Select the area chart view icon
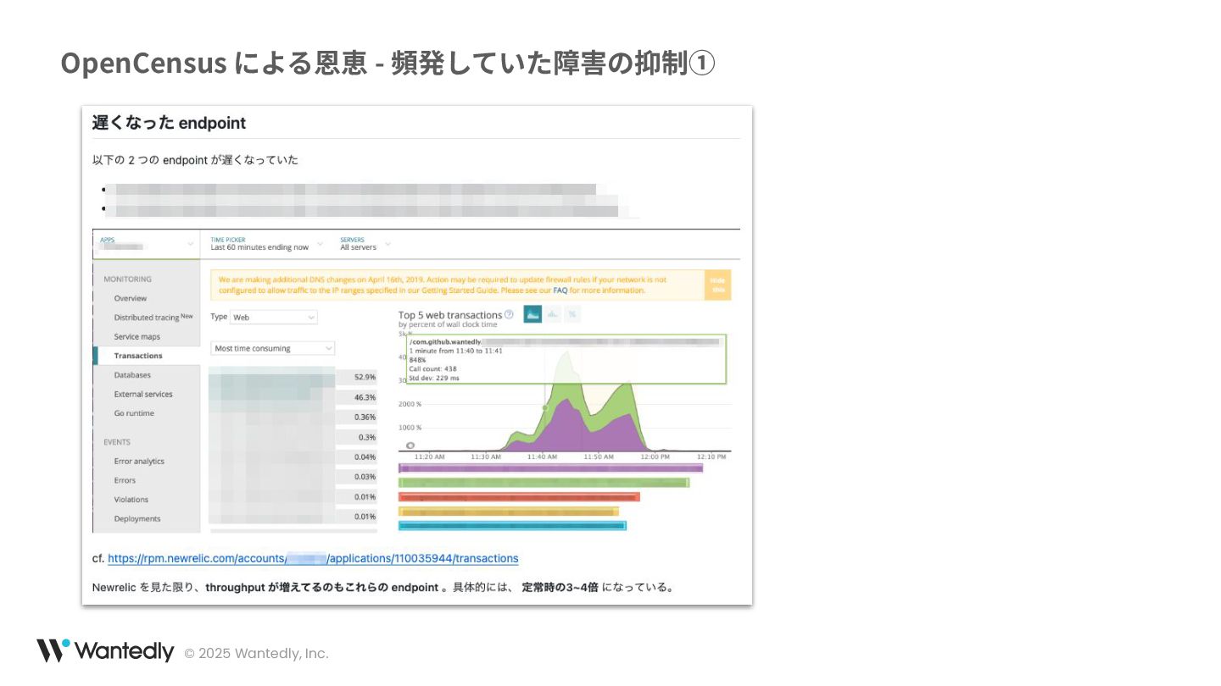 pyautogui.click(x=532, y=313)
